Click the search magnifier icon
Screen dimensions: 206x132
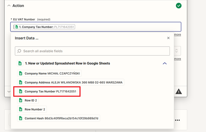pyautogui.click(x=19, y=51)
